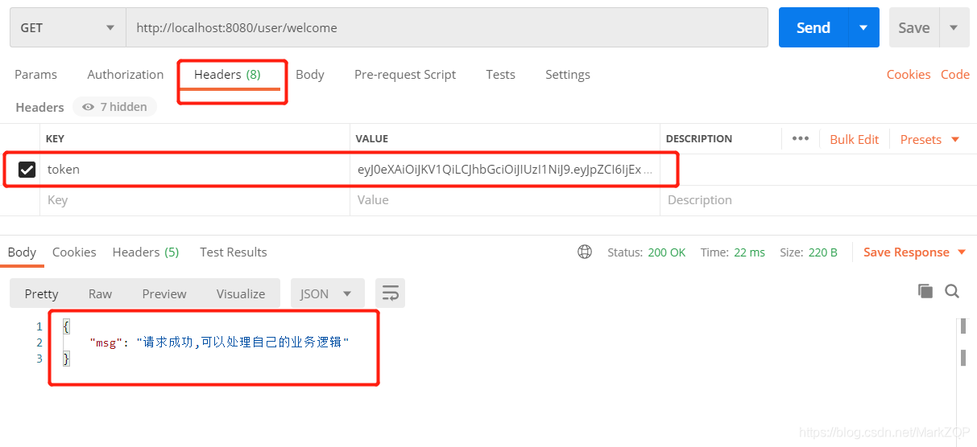Viewport: 977px width, 447px height.
Task: Open the GET method dropdown
Action: [x=68, y=27]
